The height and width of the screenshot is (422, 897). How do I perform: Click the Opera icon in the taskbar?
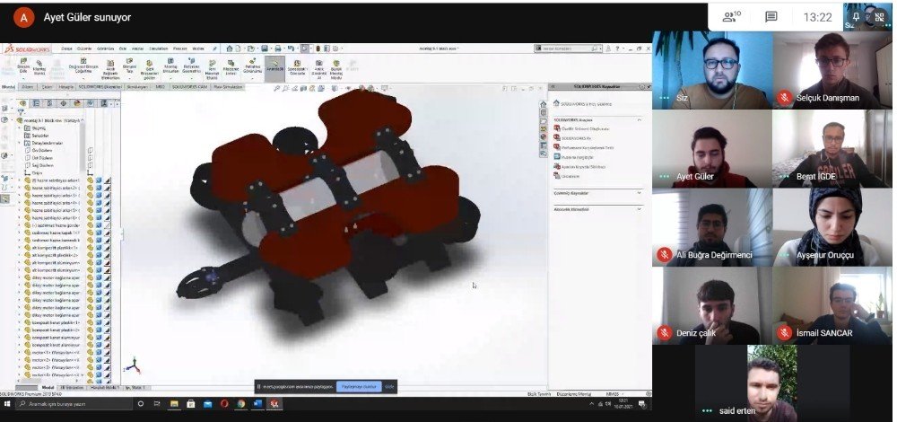(223, 404)
